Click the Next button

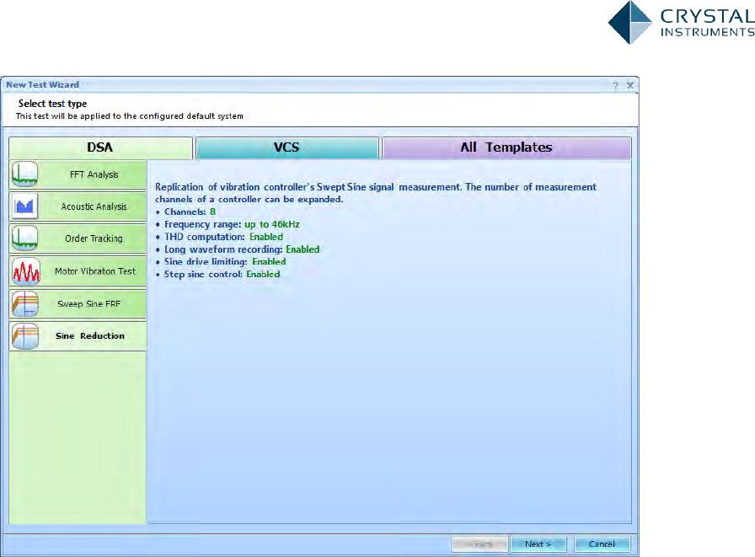pyautogui.click(x=538, y=544)
